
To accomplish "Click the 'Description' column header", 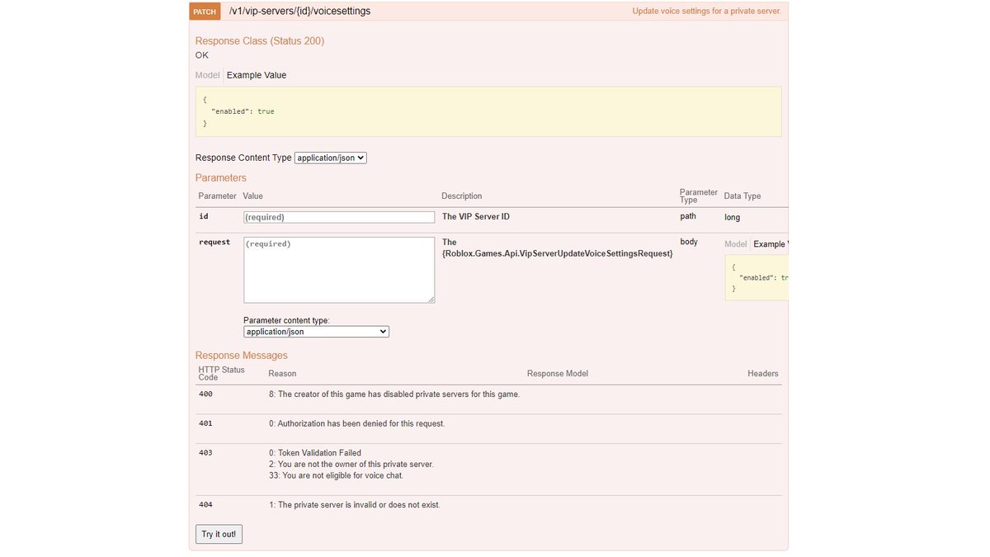I will 462,196.
